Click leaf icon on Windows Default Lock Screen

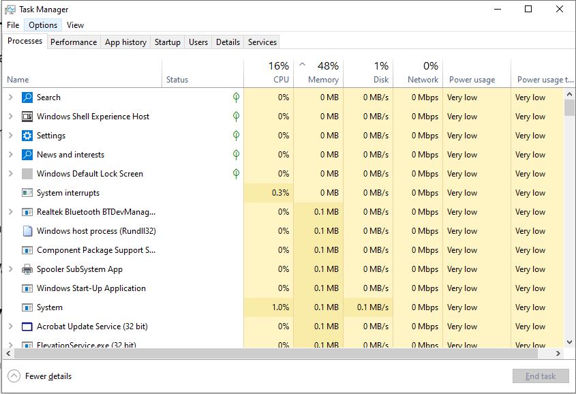[x=237, y=174]
